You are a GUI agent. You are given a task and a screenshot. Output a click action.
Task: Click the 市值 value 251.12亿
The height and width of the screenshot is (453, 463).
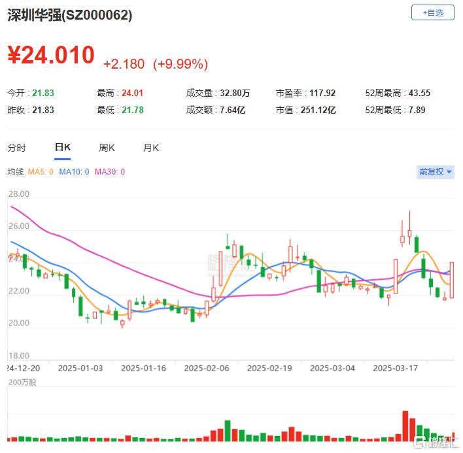(x=318, y=110)
